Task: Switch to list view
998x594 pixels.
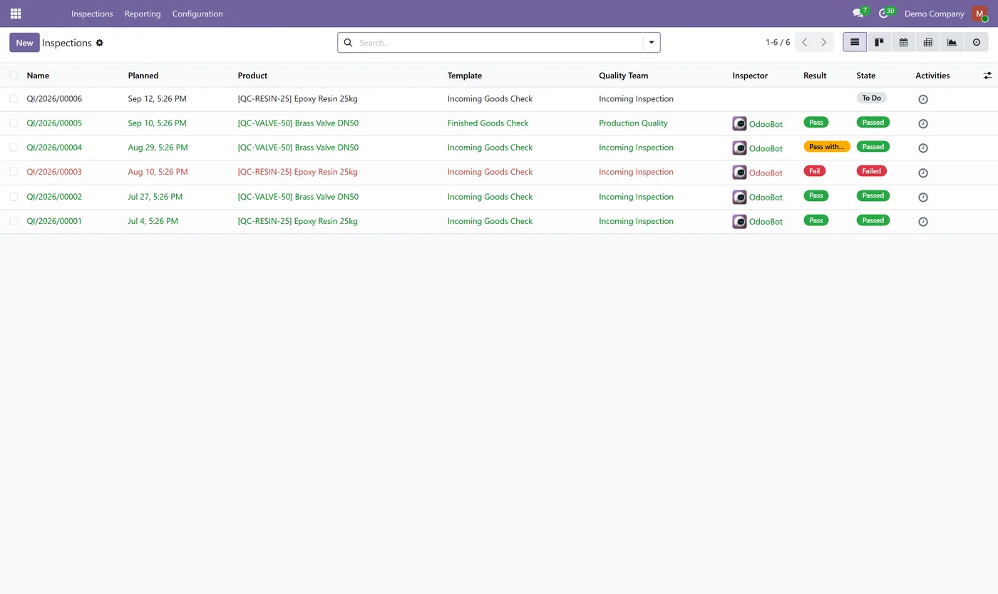Action: click(855, 42)
